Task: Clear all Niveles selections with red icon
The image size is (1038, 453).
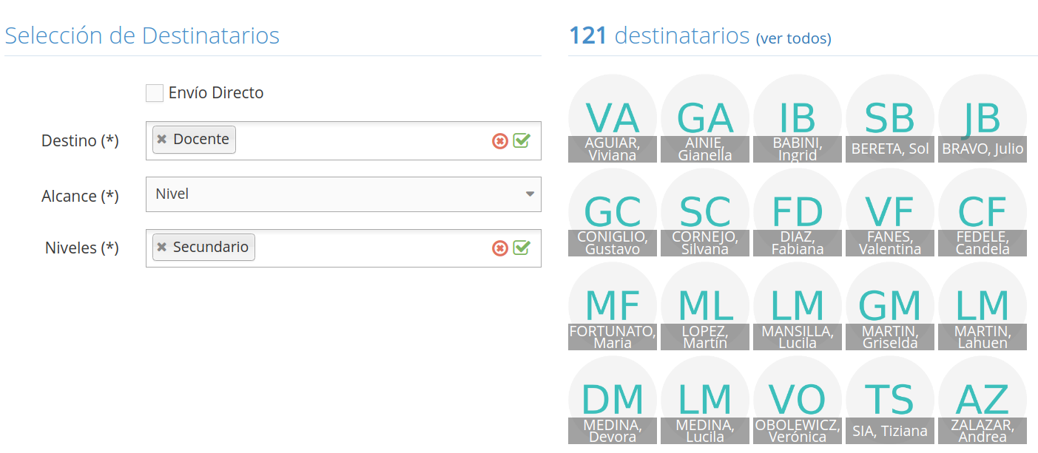Action: [500, 248]
